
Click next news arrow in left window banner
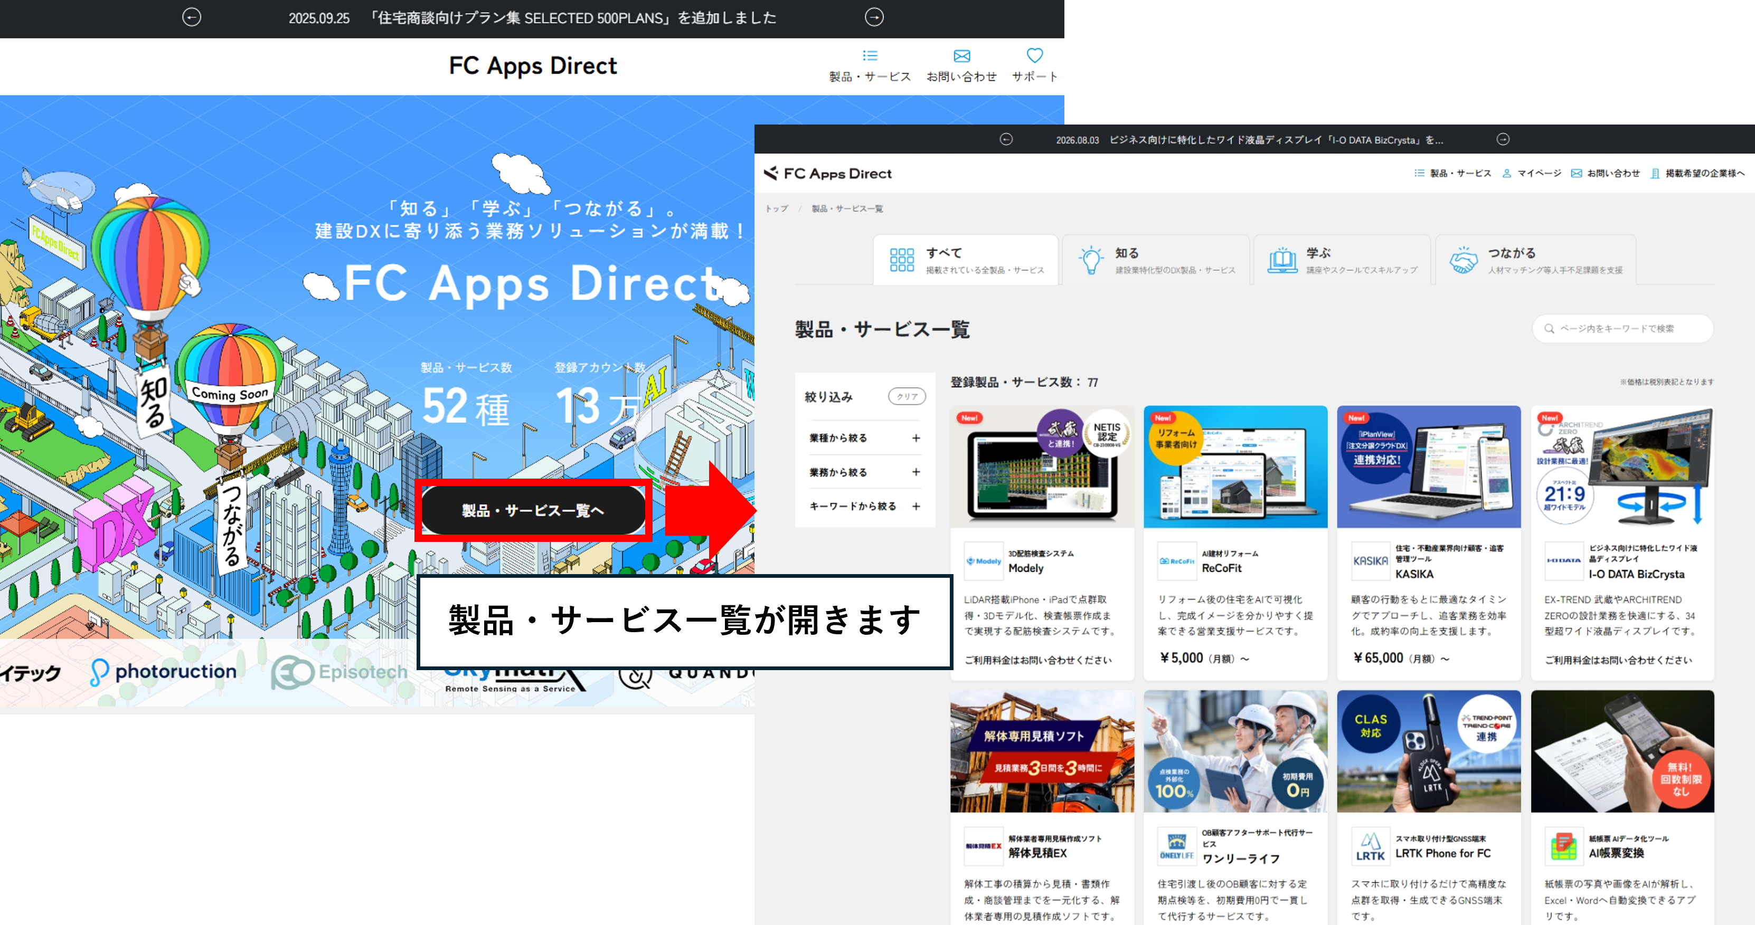point(874,17)
